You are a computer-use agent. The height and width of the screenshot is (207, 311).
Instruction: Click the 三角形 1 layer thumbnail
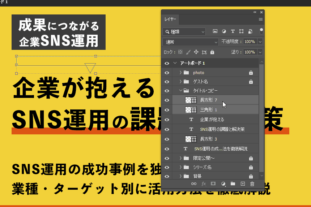[x=191, y=110]
